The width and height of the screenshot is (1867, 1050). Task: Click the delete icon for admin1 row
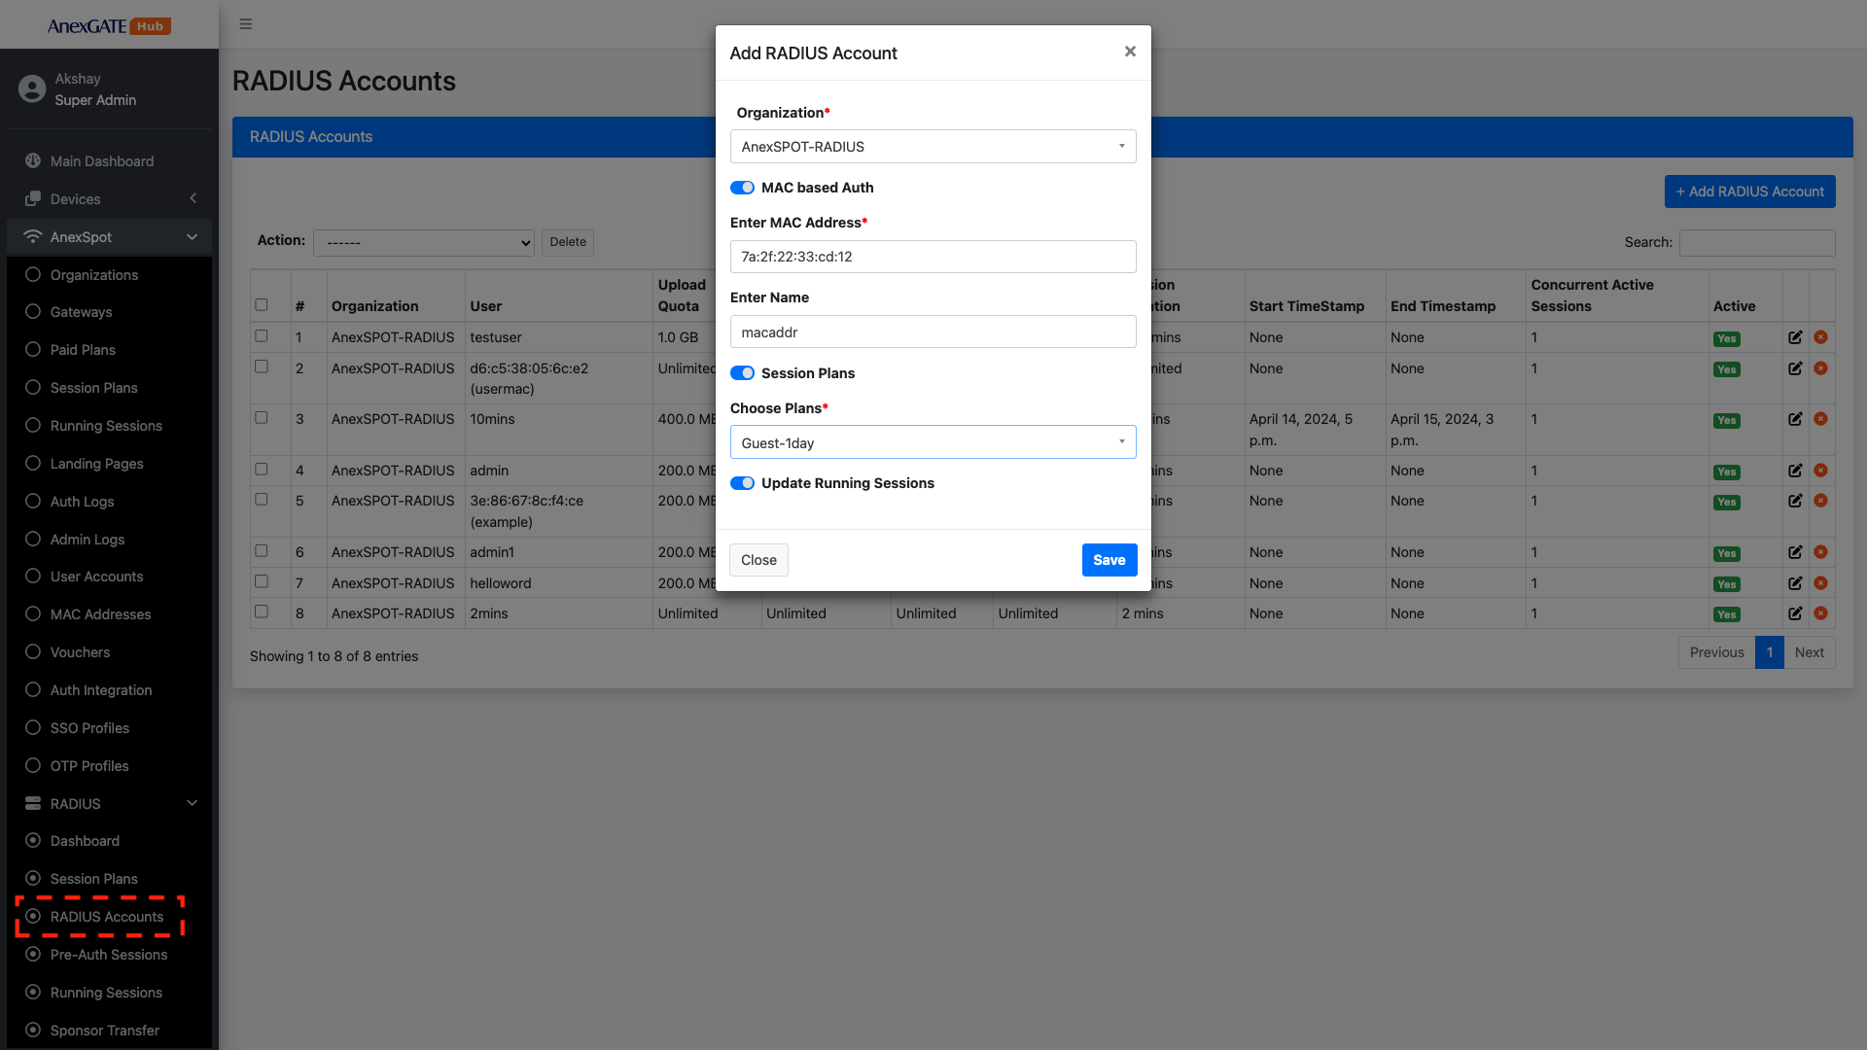[1820, 552]
